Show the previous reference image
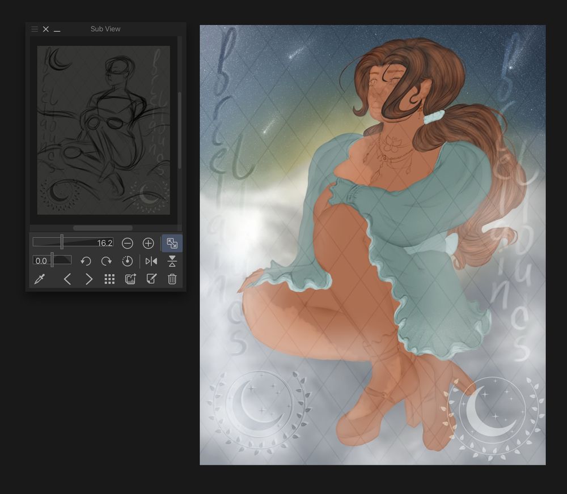The width and height of the screenshot is (567, 494). [x=68, y=279]
